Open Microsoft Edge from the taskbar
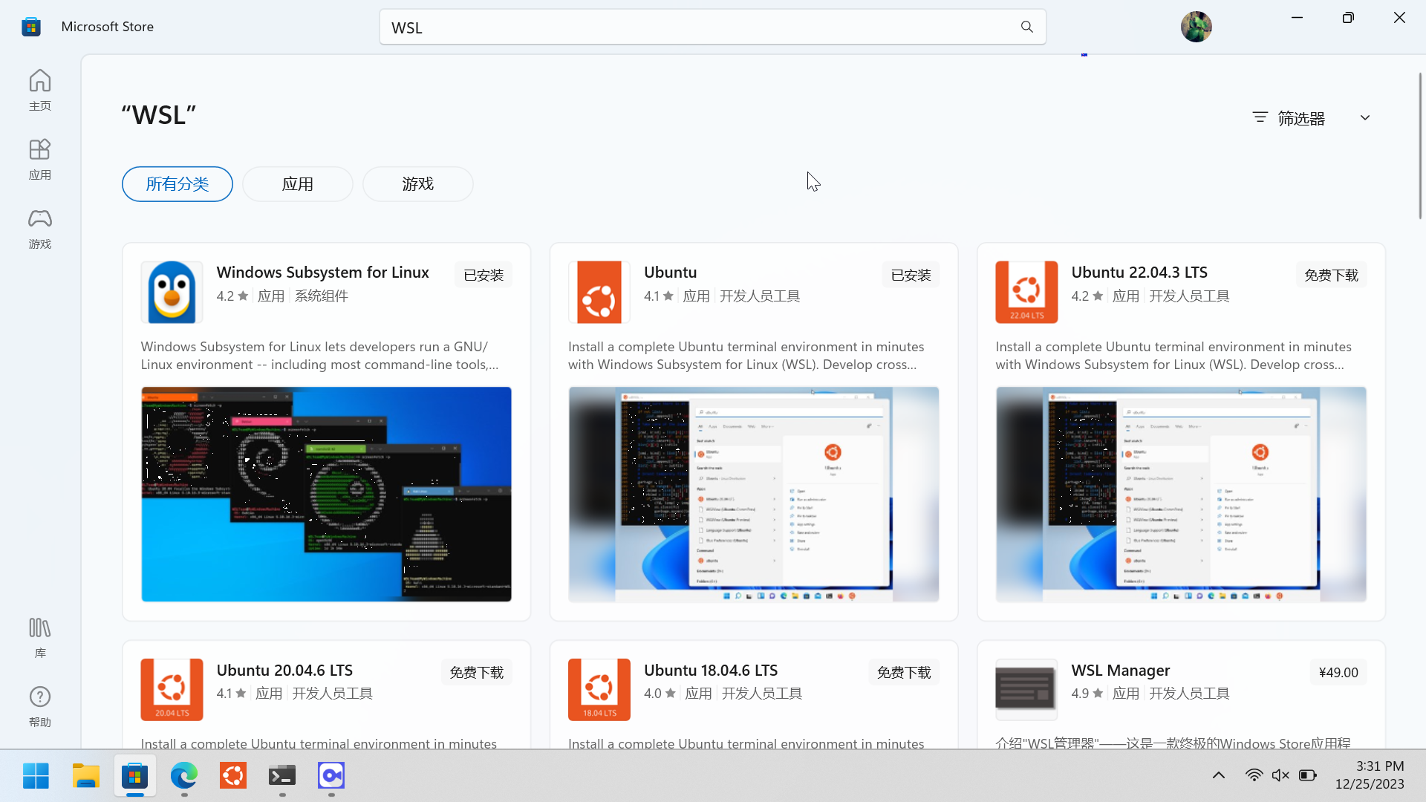 pyautogui.click(x=183, y=776)
